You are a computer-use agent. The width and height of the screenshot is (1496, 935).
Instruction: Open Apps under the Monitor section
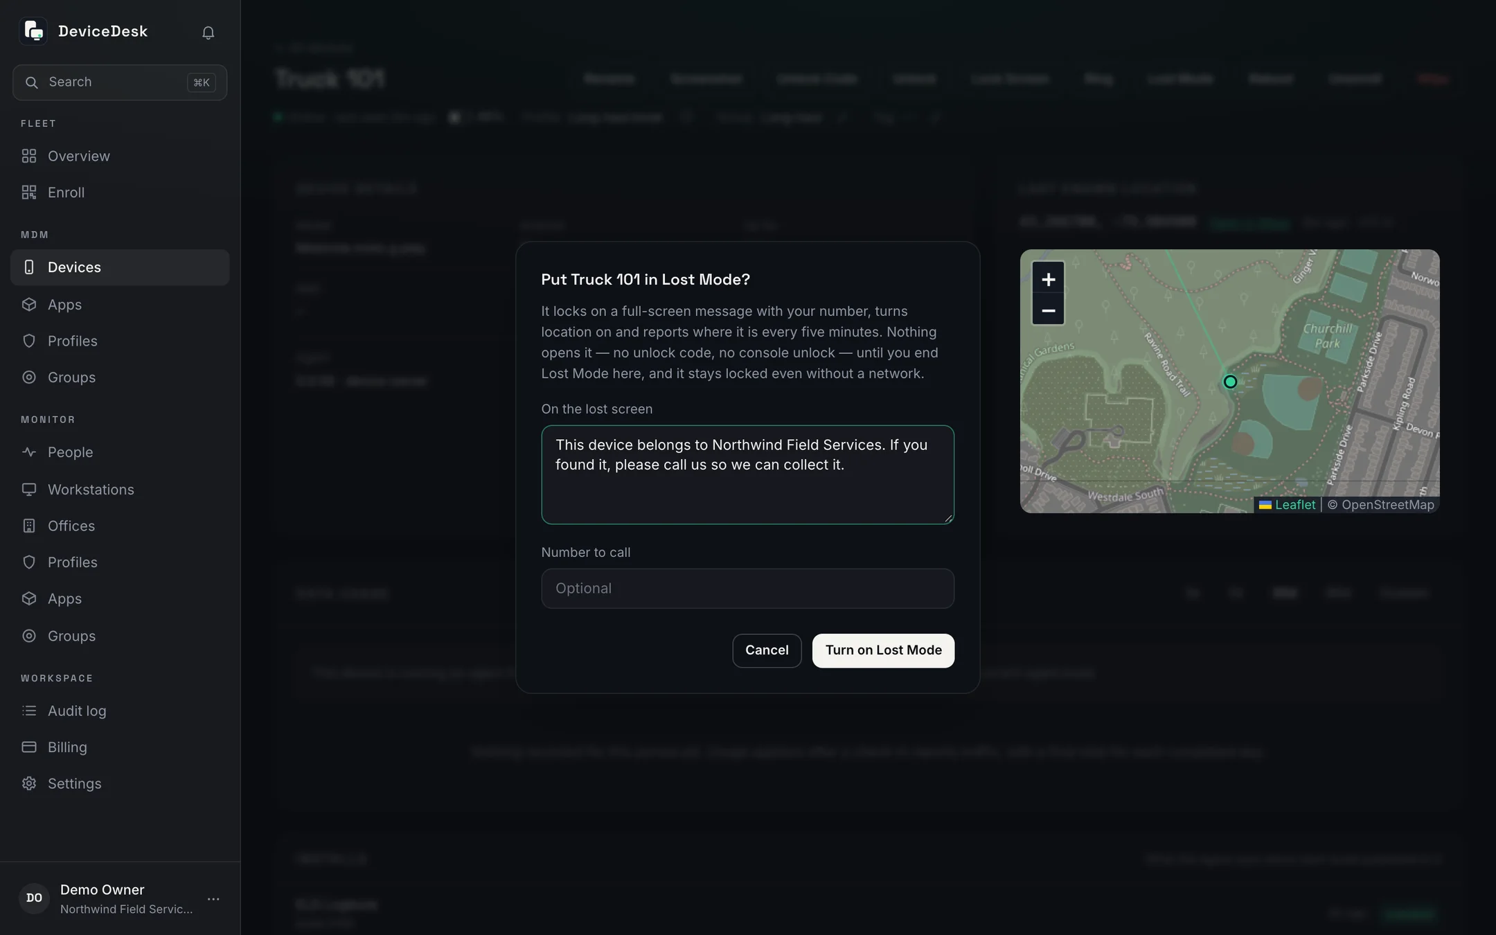120,598
